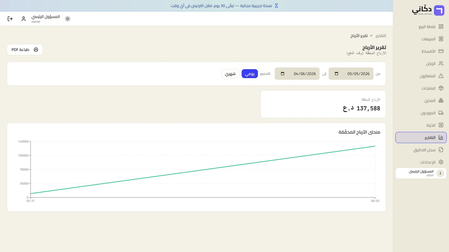Viewport: 449px width, 252px height.
Task: Open the الزبائن customers icon
Action: pyautogui.click(x=441, y=64)
